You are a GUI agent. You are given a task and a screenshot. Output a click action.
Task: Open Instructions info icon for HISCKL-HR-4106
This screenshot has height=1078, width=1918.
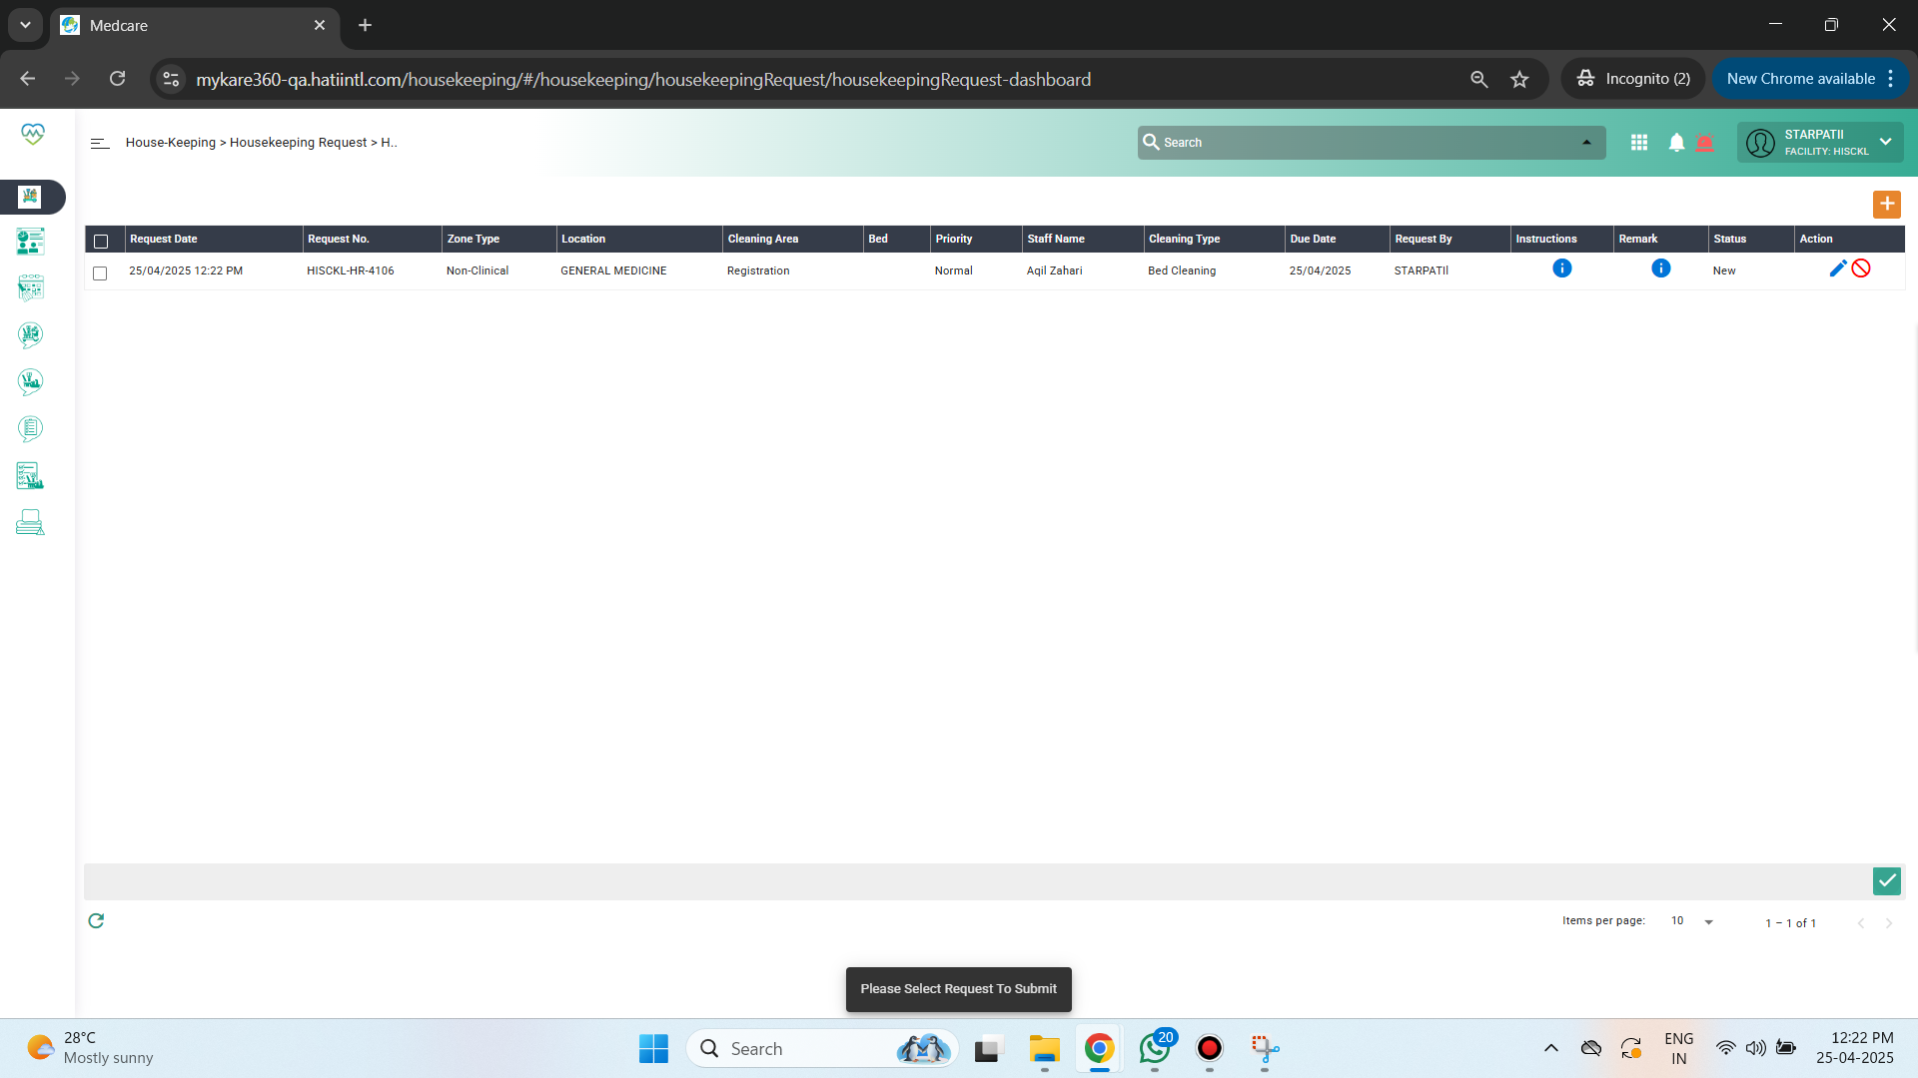point(1562,269)
